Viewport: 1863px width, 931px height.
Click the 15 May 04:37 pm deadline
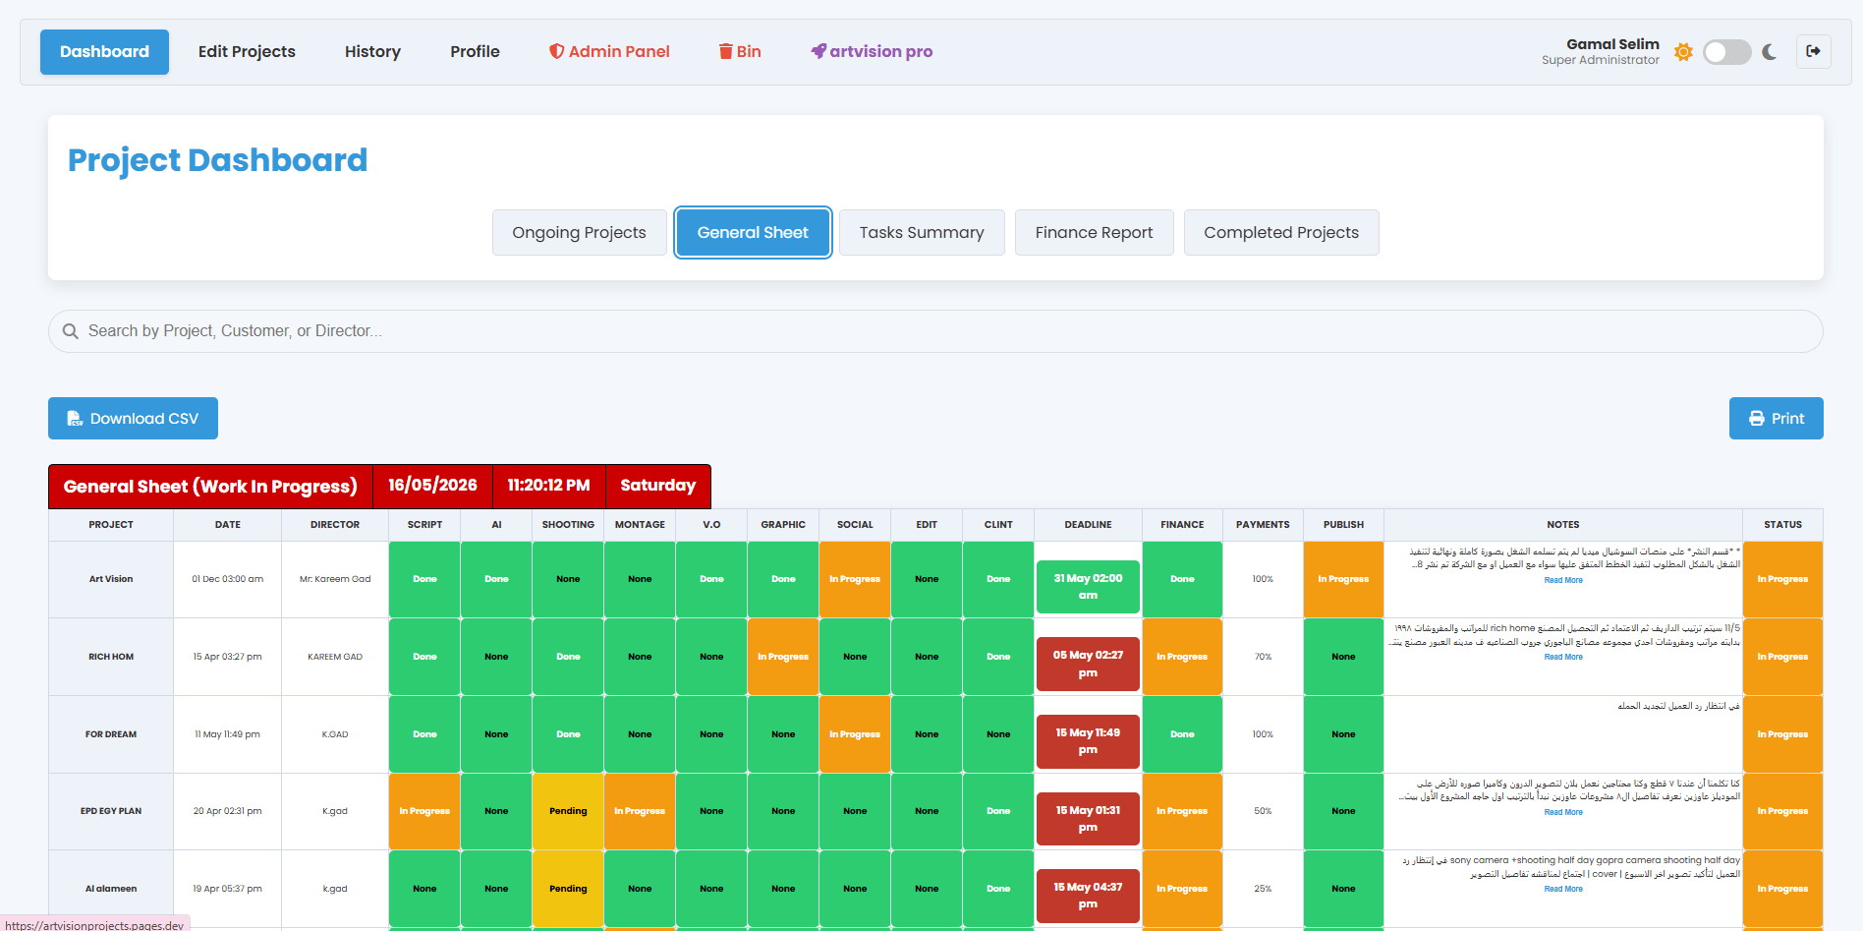[x=1088, y=896]
